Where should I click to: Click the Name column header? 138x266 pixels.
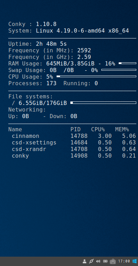point(15,130)
